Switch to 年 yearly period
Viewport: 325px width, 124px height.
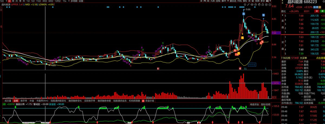click(x=24, y=1)
